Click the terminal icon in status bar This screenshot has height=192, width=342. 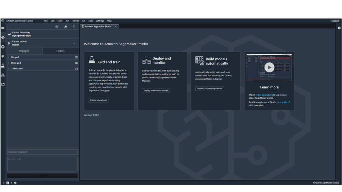point(8,183)
